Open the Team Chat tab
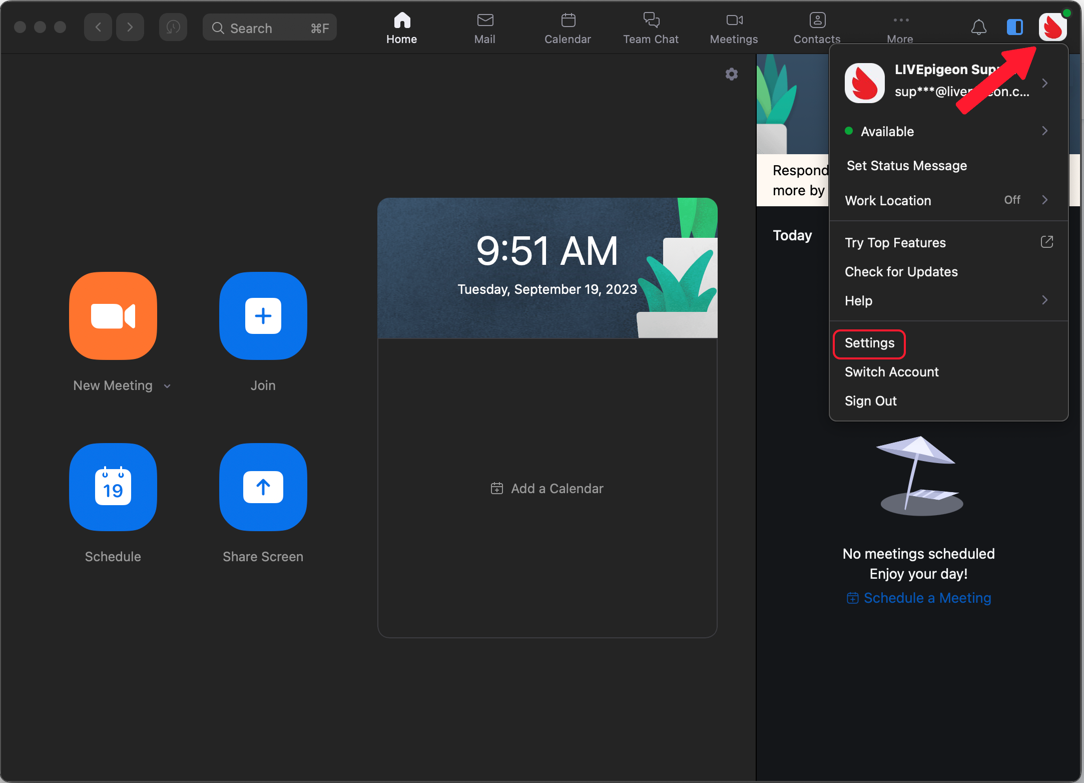Screen dimensions: 1084x783 [x=651, y=28]
